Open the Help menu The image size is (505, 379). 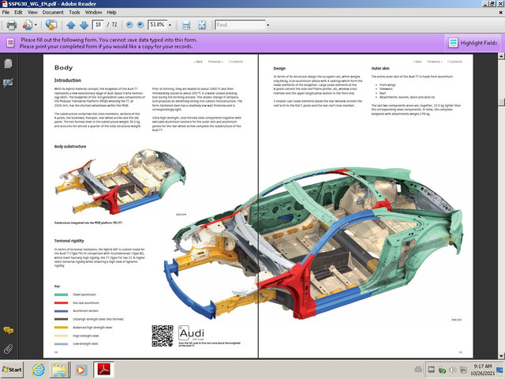coord(111,13)
